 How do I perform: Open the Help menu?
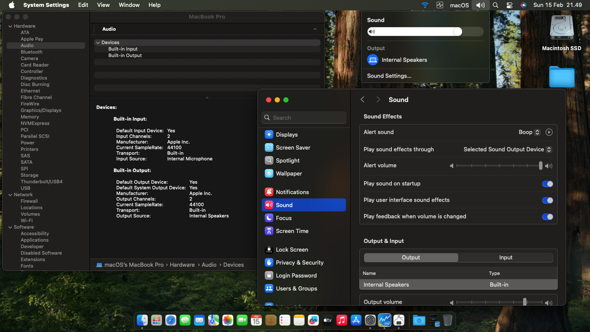[155, 5]
